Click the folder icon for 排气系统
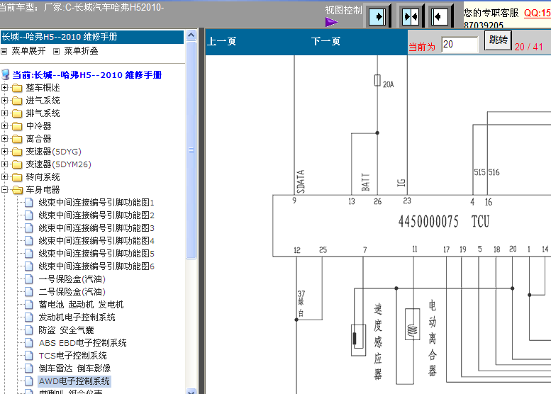This screenshot has width=551, height=394. coord(17,113)
